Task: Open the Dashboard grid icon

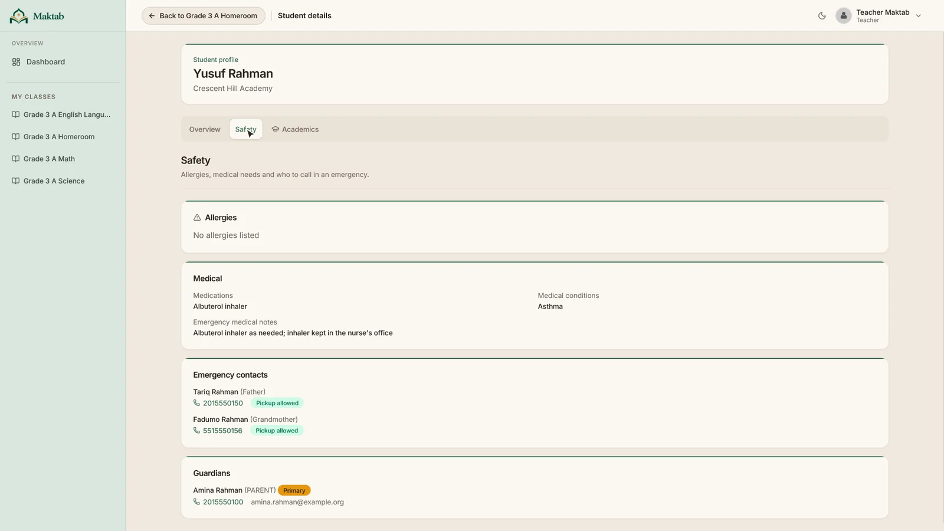Action: (16, 62)
